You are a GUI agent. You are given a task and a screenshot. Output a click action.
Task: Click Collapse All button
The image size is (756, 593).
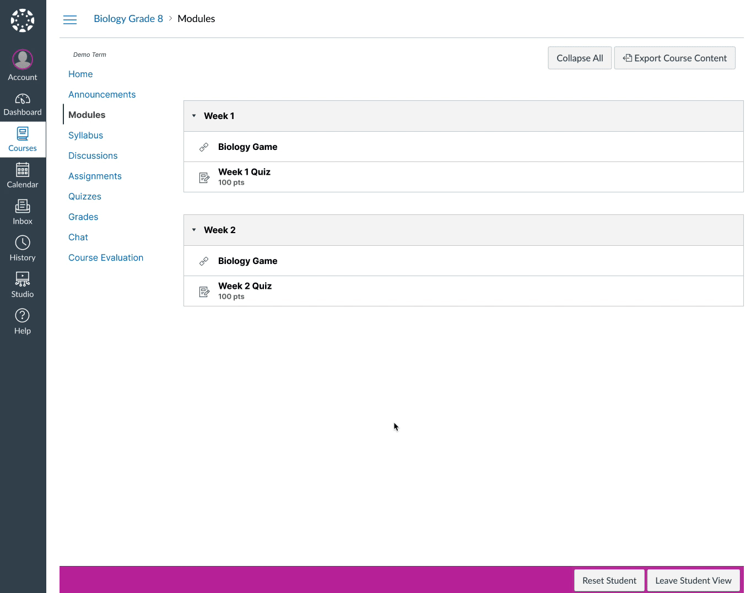[x=580, y=58]
